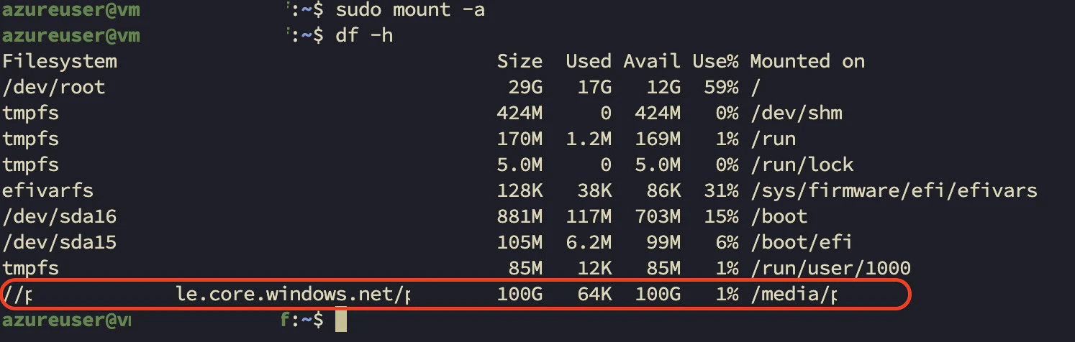Click the '15%' usage value

(721, 217)
